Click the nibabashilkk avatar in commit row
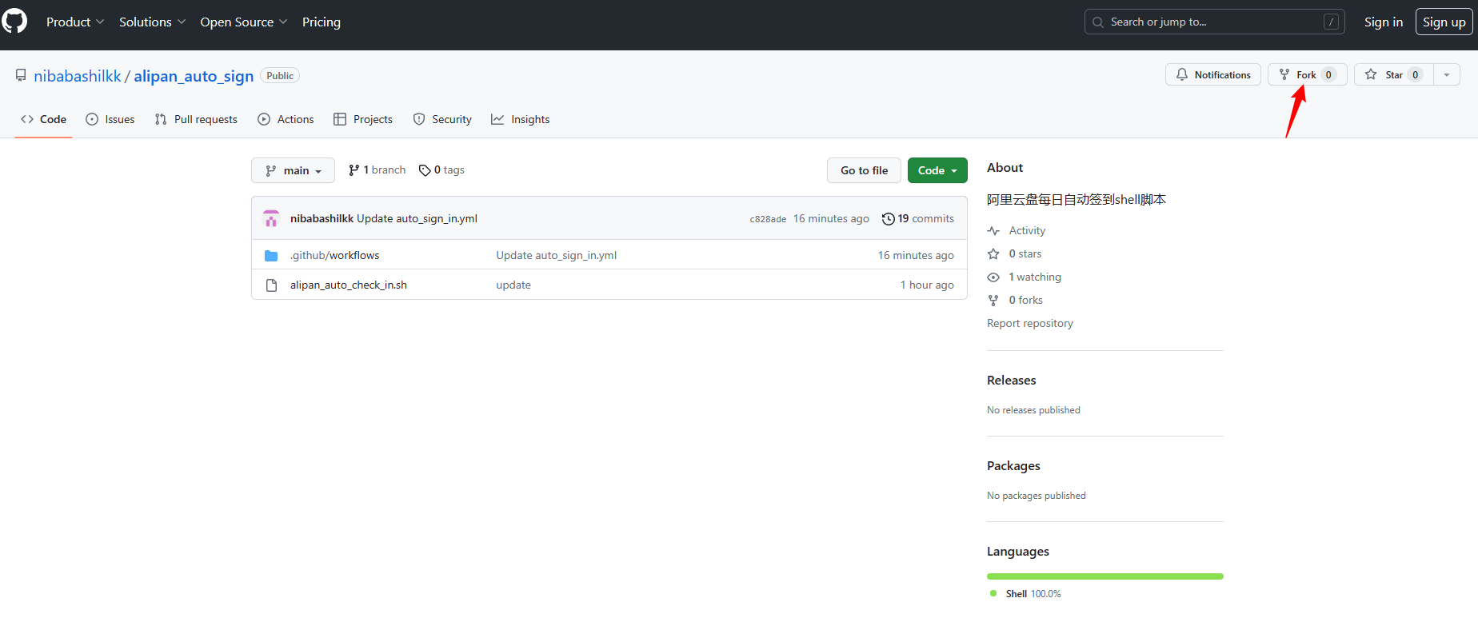Viewport: 1478px width, 626px height. click(271, 218)
